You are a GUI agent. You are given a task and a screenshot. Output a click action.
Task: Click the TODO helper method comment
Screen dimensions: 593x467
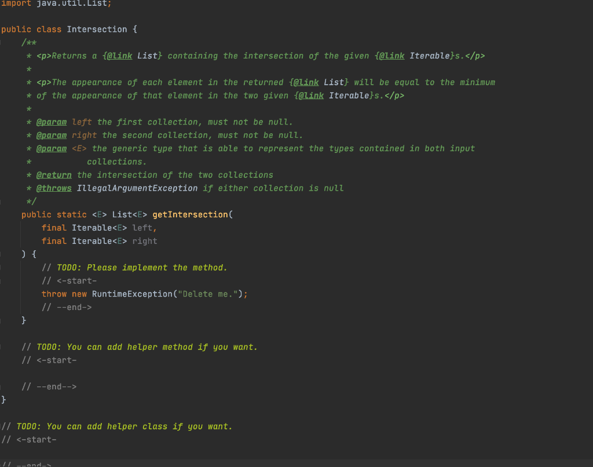(139, 346)
